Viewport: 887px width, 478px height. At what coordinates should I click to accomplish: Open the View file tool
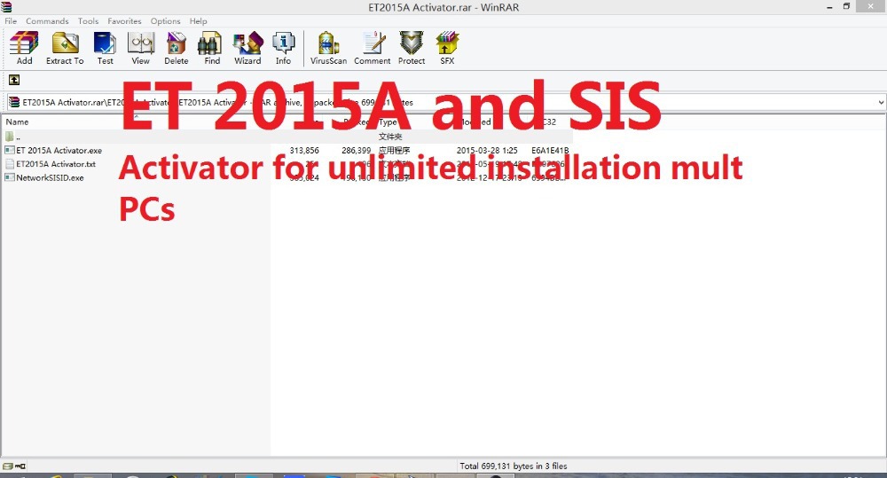[141, 48]
